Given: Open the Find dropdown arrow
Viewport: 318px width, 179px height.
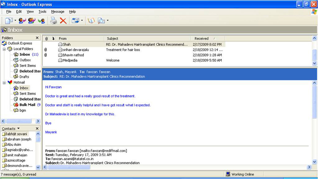Looking at the screenshot, I should pyautogui.click(x=108, y=20).
